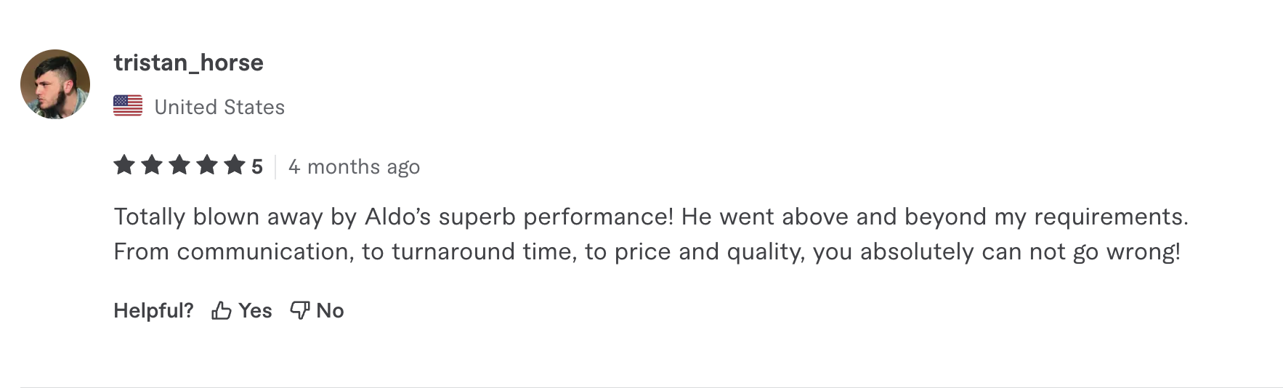This screenshot has width=1283, height=388.
Task: Click the review's first line starting 'Totally blown away'
Action: tap(651, 217)
